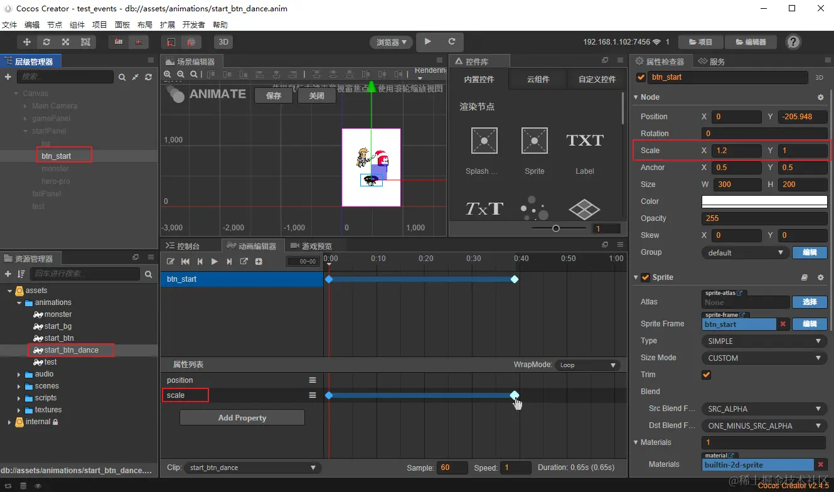Click the Atlas 选择 button
Screen dimensions: 834x492
coord(810,302)
